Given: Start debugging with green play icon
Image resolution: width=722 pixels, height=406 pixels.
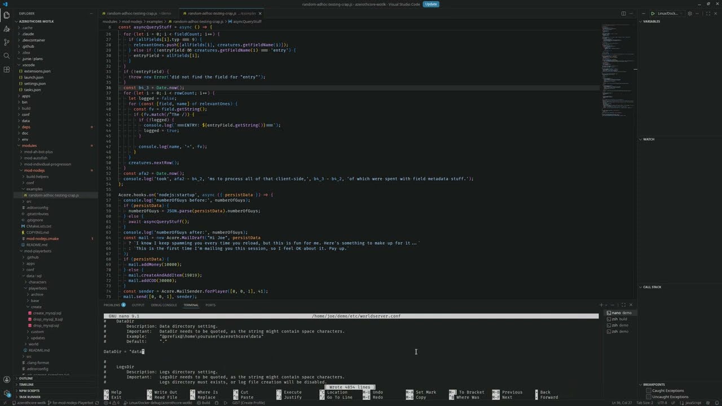Looking at the screenshot, I should 653,13.
